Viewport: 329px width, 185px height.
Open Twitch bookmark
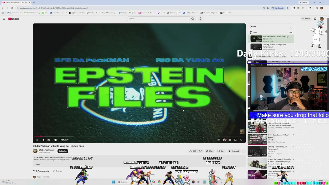point(161,13)
